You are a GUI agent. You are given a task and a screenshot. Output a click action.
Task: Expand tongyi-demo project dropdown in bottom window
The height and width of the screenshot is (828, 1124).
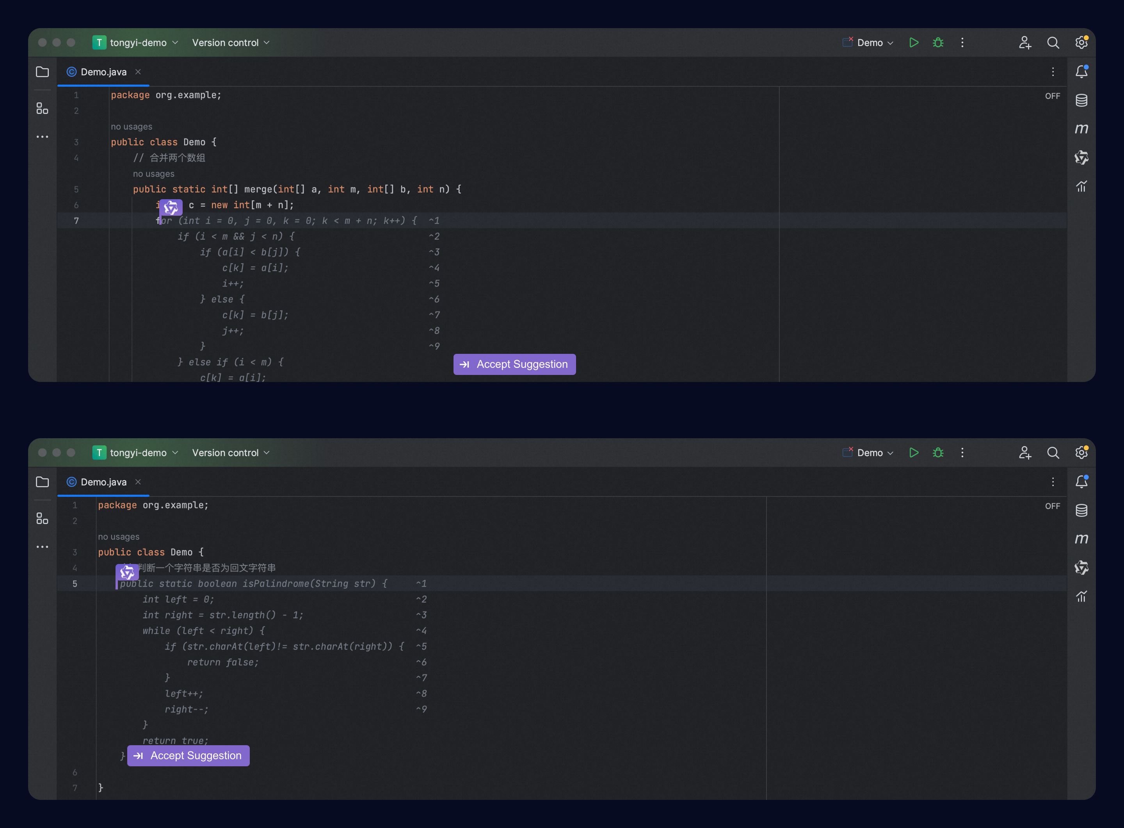click(135, 453)
